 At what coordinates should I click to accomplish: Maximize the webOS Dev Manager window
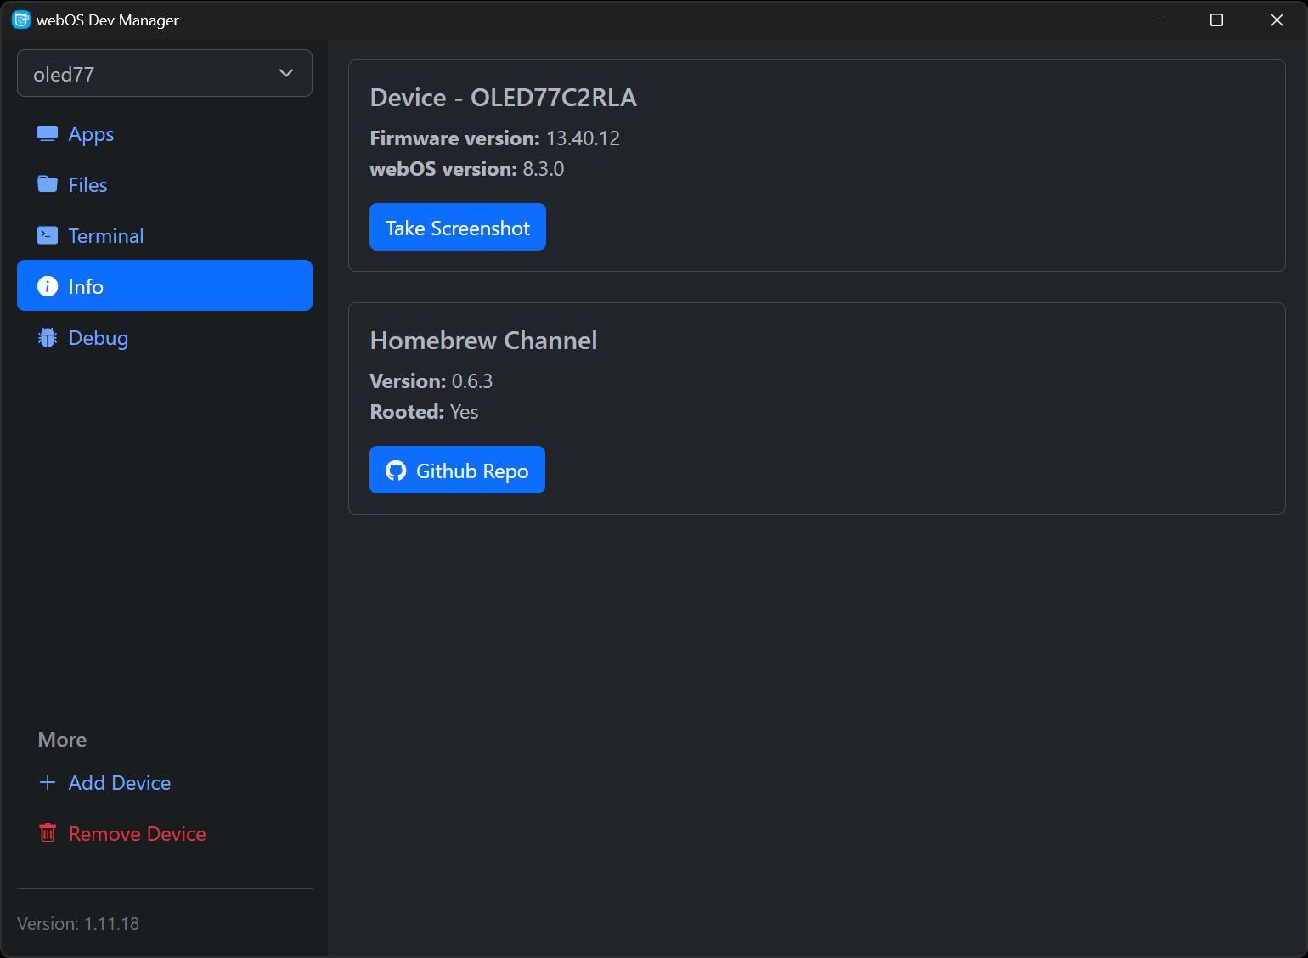[1216, 20]
